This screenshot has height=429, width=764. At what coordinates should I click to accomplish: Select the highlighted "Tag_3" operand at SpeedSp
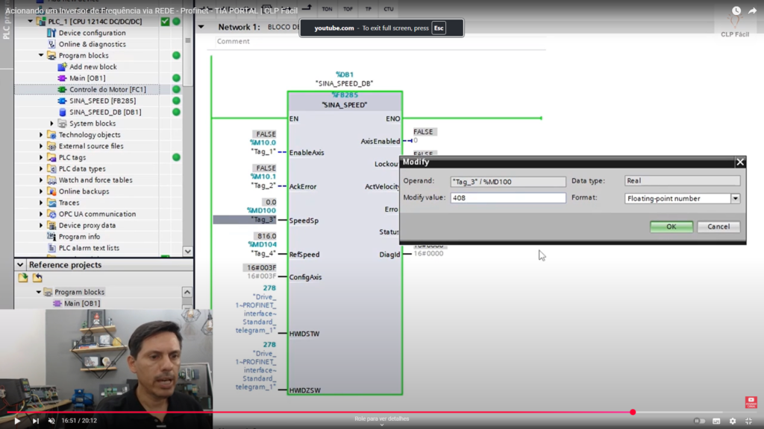[x=263, y=220]
